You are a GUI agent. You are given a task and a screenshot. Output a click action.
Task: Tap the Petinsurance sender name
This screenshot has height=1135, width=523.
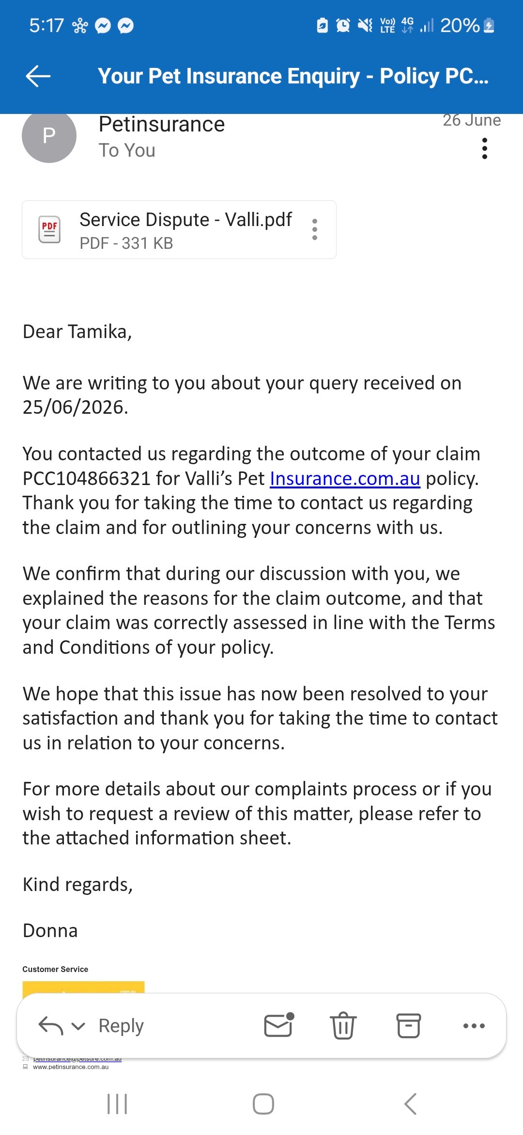pyautogui.click(x=162, y=125)
